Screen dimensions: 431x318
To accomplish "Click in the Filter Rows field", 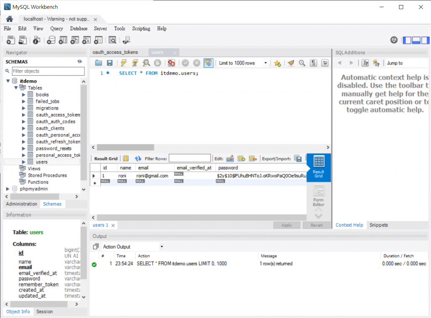I will point(190,159).
